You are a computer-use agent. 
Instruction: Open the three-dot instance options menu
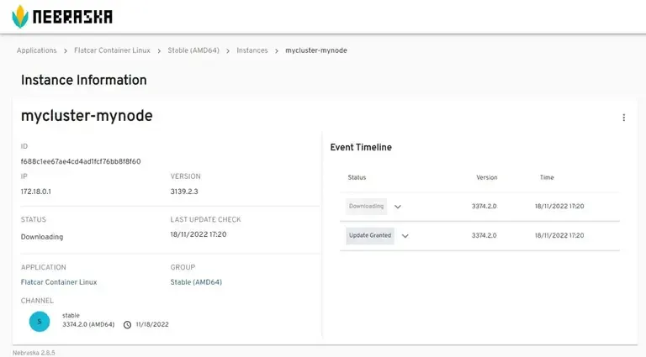(623, 118)
